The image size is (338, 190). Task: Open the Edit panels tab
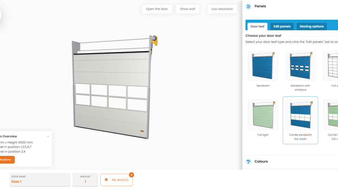click(282, 26)
